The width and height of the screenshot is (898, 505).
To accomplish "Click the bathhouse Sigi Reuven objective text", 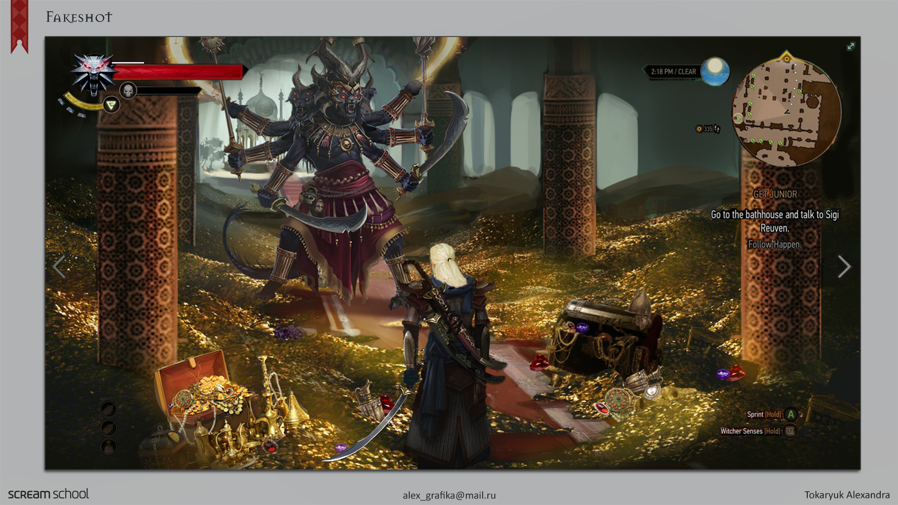I will pos(775,221).
